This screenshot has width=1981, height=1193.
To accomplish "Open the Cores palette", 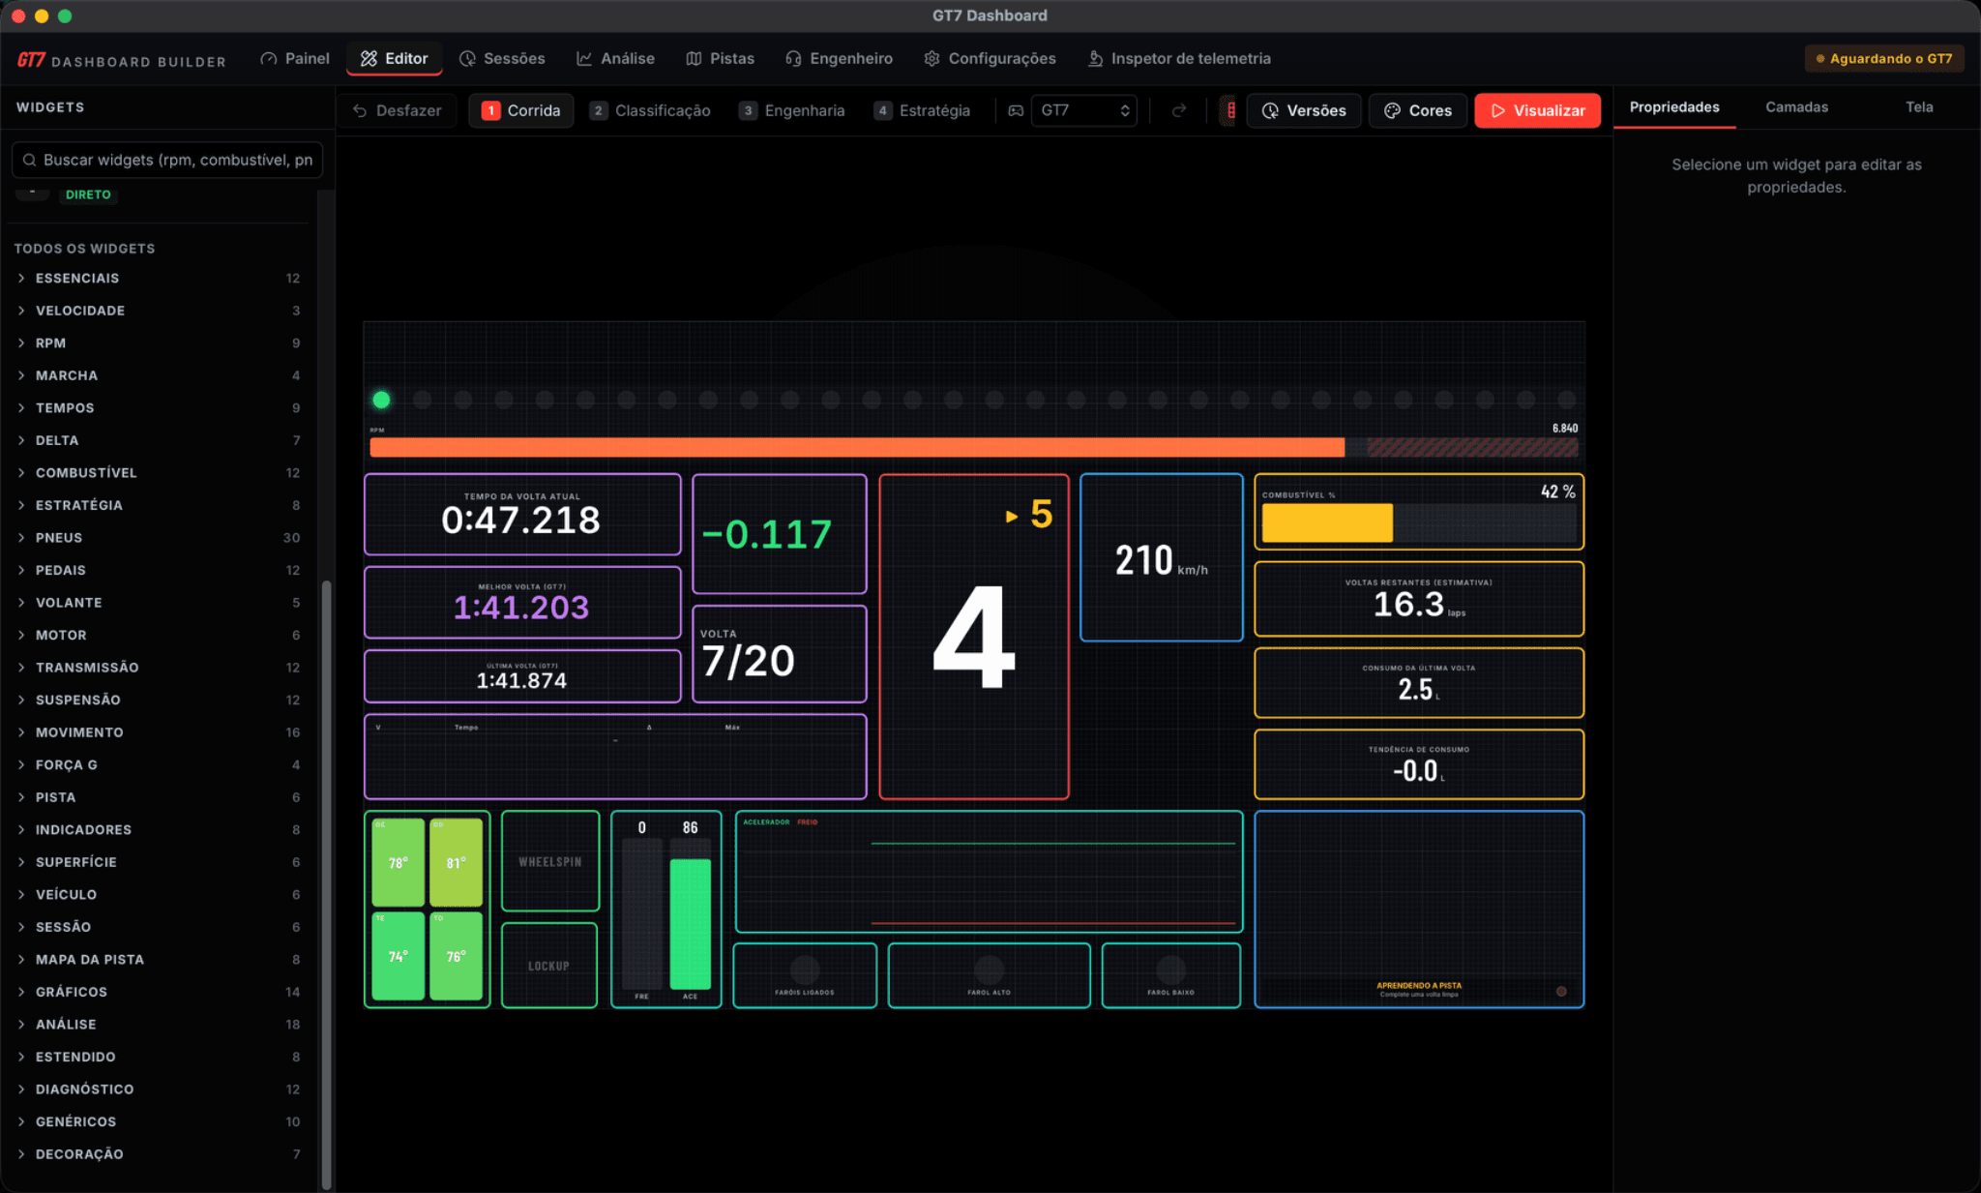I will (1418, 111).
